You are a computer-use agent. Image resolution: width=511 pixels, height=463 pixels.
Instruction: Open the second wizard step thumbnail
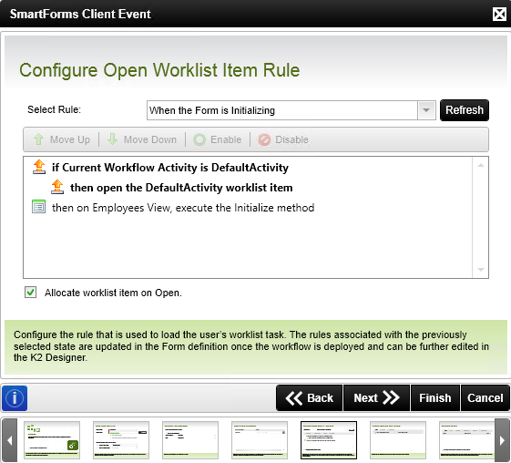click(121, 440)
